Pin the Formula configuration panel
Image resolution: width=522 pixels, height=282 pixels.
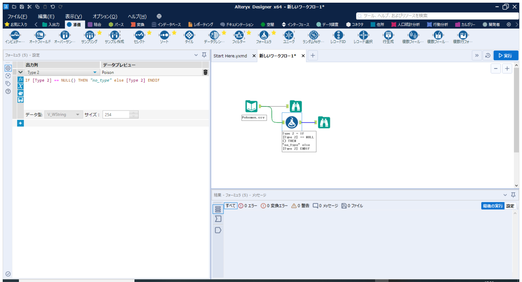click(x=204, y=55)
